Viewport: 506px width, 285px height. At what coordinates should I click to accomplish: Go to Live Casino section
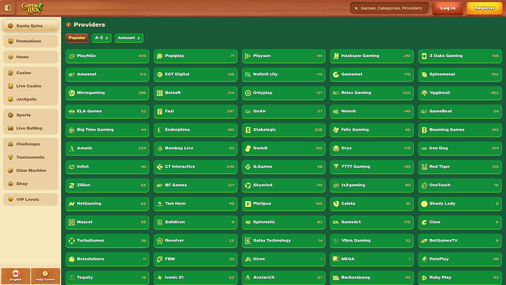pyautogui.click(x=30, y=86)
